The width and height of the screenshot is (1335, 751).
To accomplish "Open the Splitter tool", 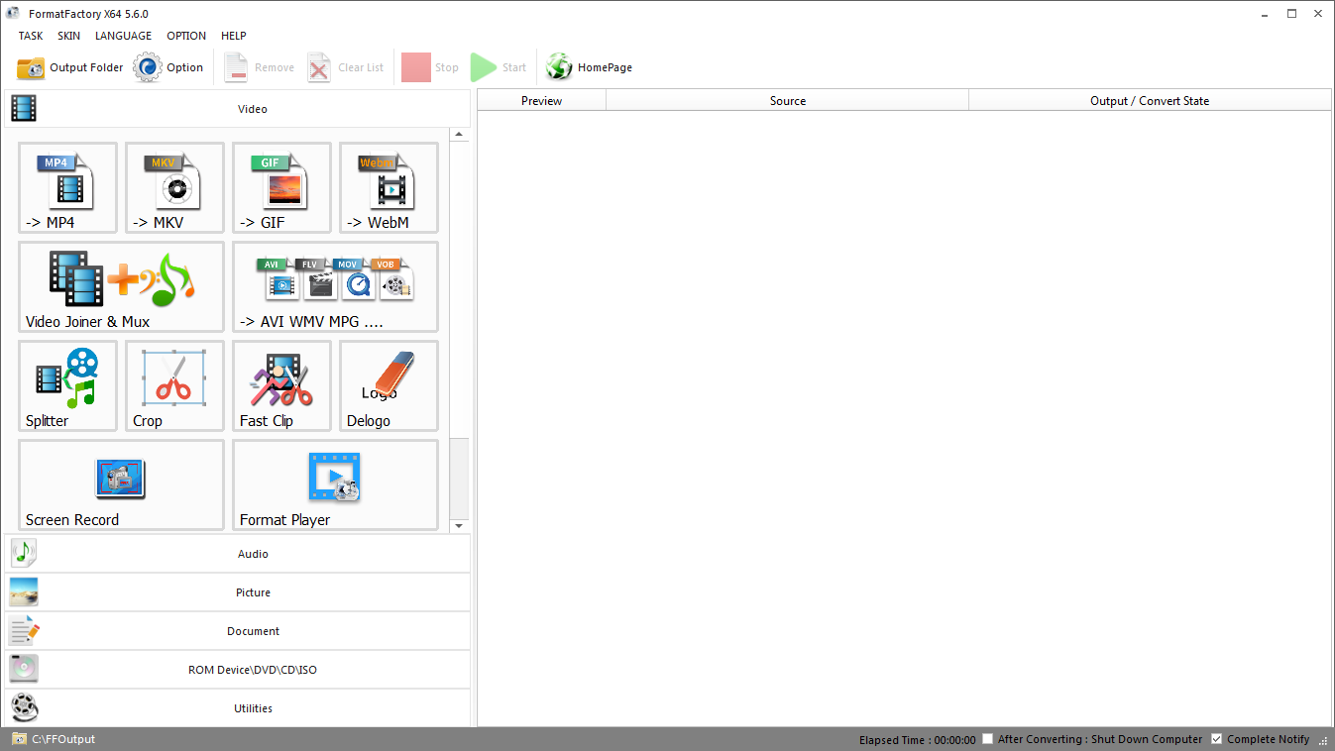I will (x=67, y=386).
